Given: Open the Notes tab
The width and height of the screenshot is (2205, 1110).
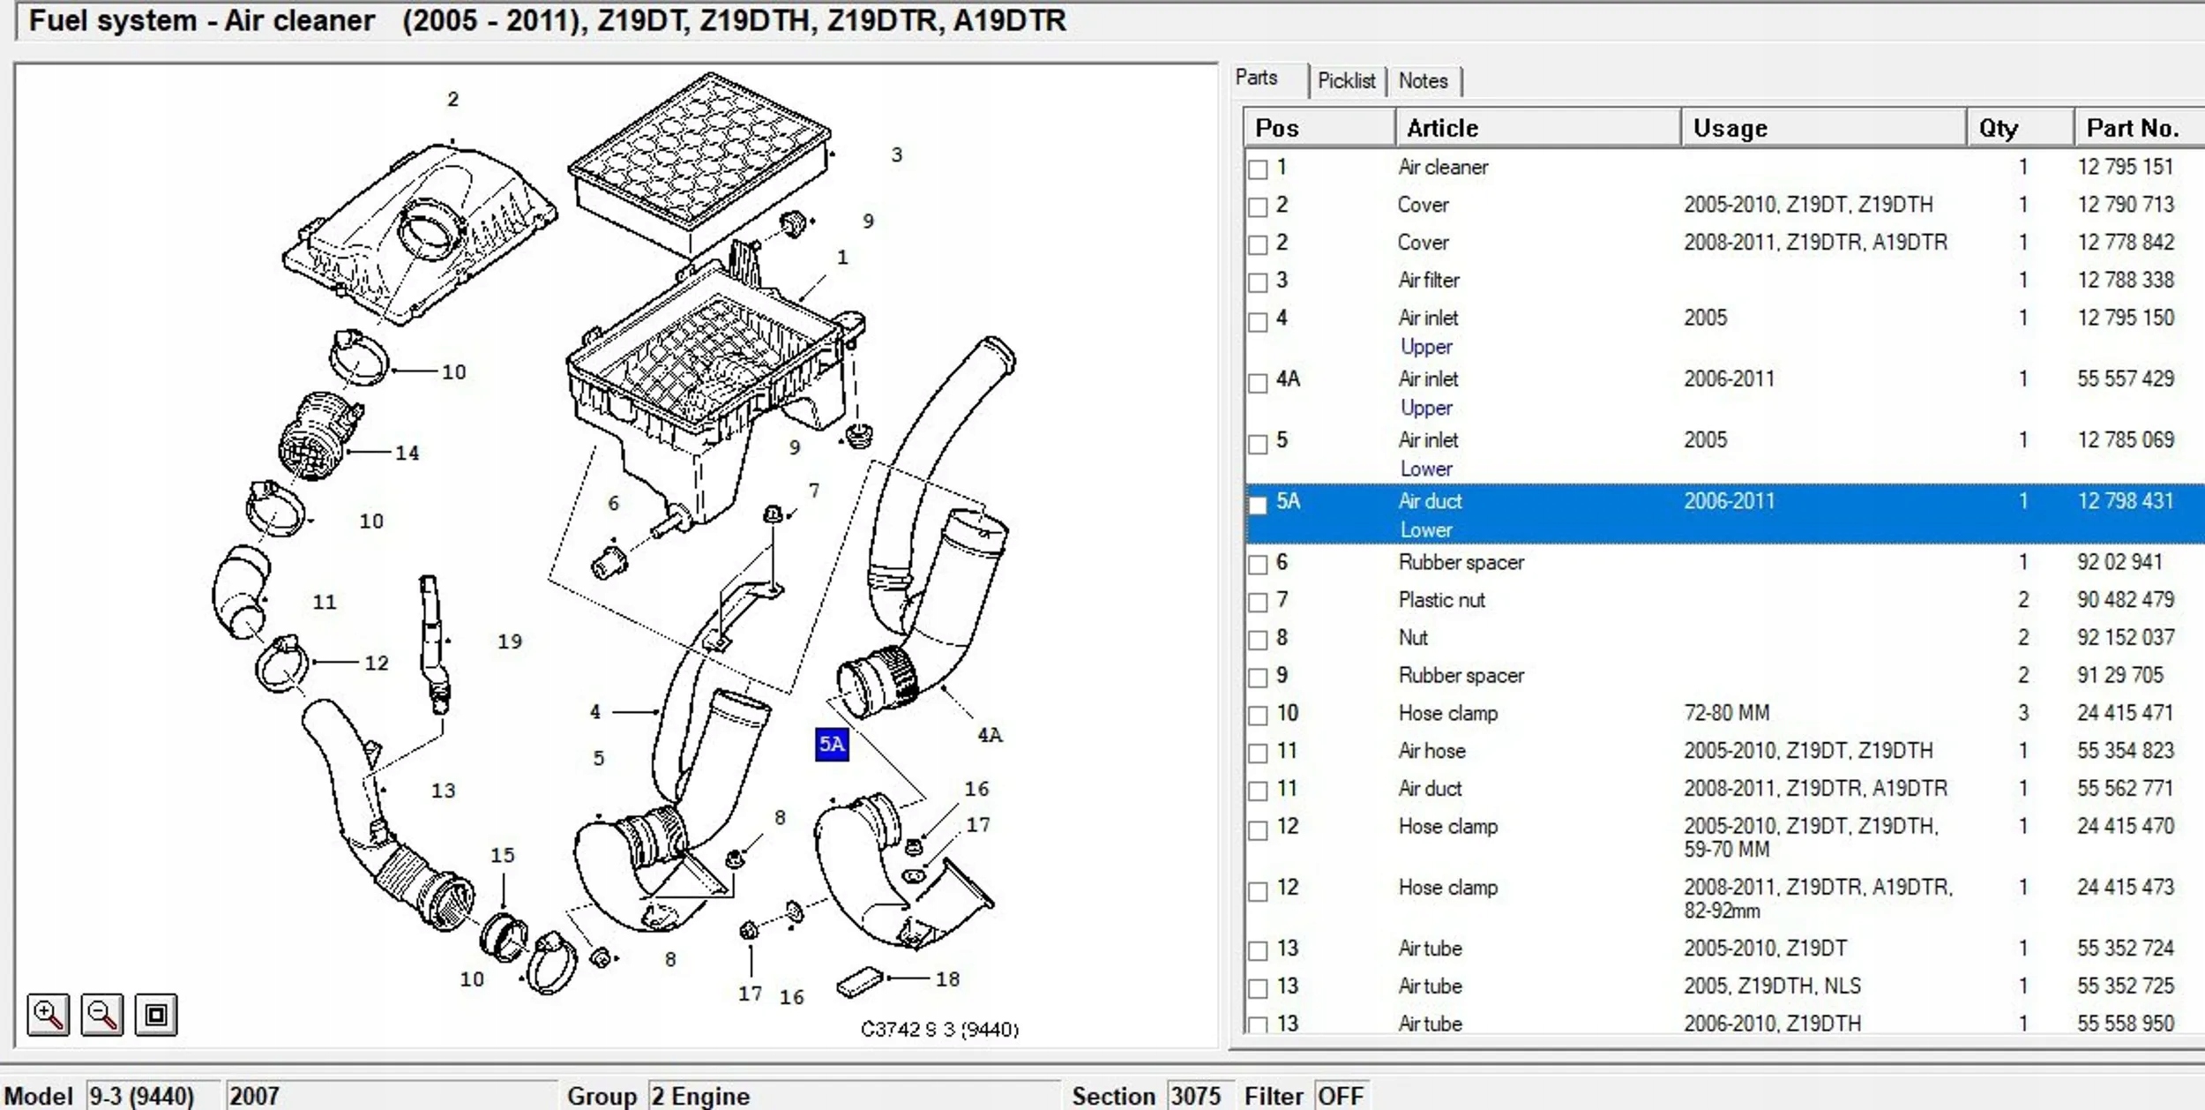Looking at the screenshot, I should coord(1423,81).
